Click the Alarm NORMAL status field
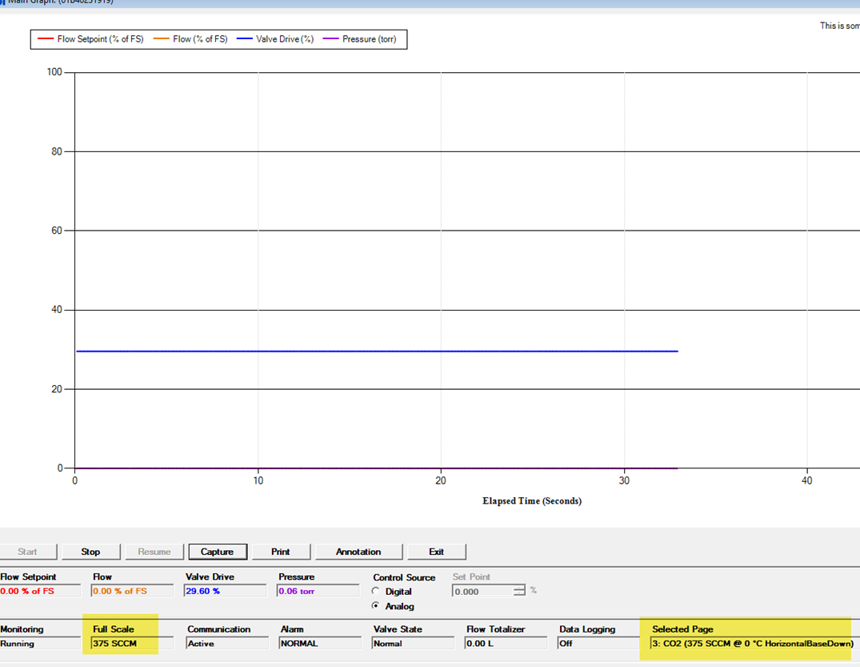Image resolution: width=860 pixels, height=667 pixels. [x=318, y=644]
